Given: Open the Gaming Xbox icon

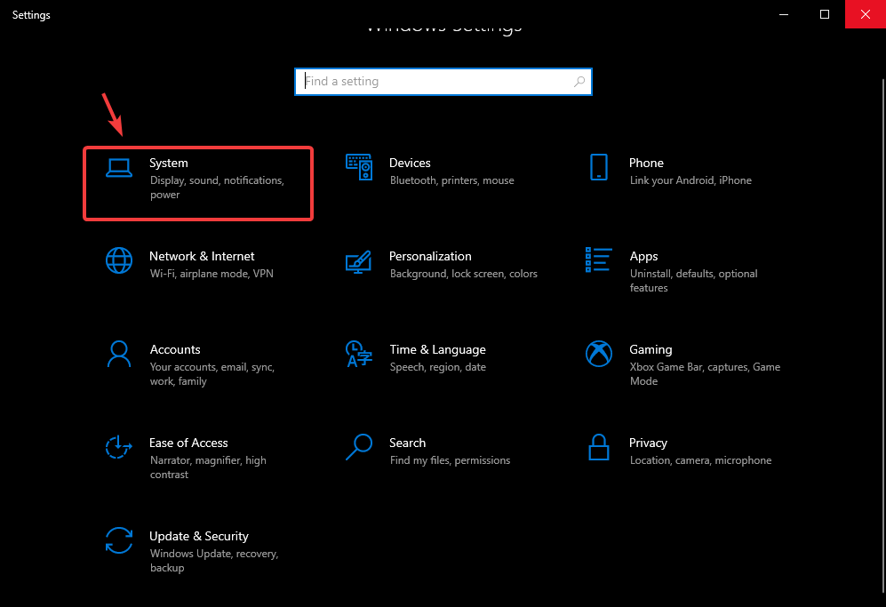Looking at the screenshot, I should [x=599, y=354].
